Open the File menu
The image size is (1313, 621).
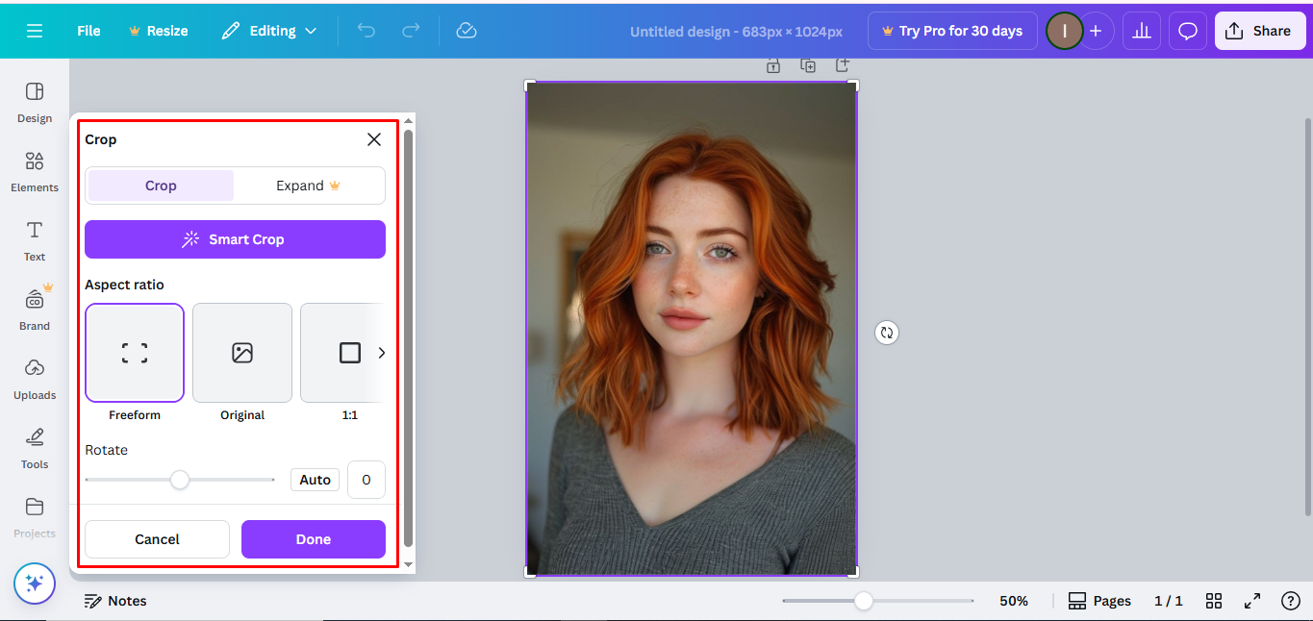pyautogui.click(x=88, y=30)
